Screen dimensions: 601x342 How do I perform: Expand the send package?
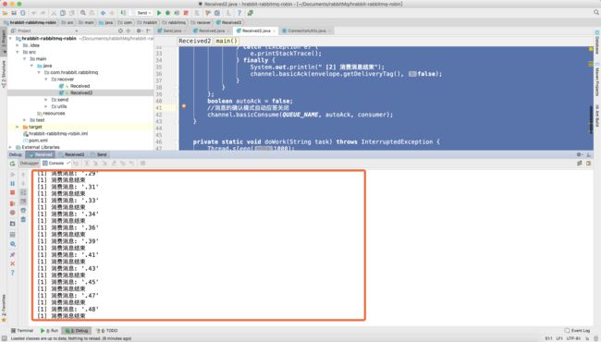click(46, 100)
